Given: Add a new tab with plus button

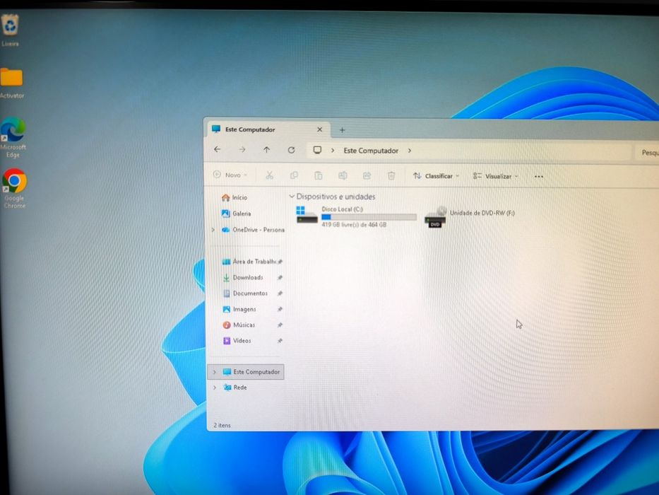Looking at the screenshot, I should coord(342,130).
